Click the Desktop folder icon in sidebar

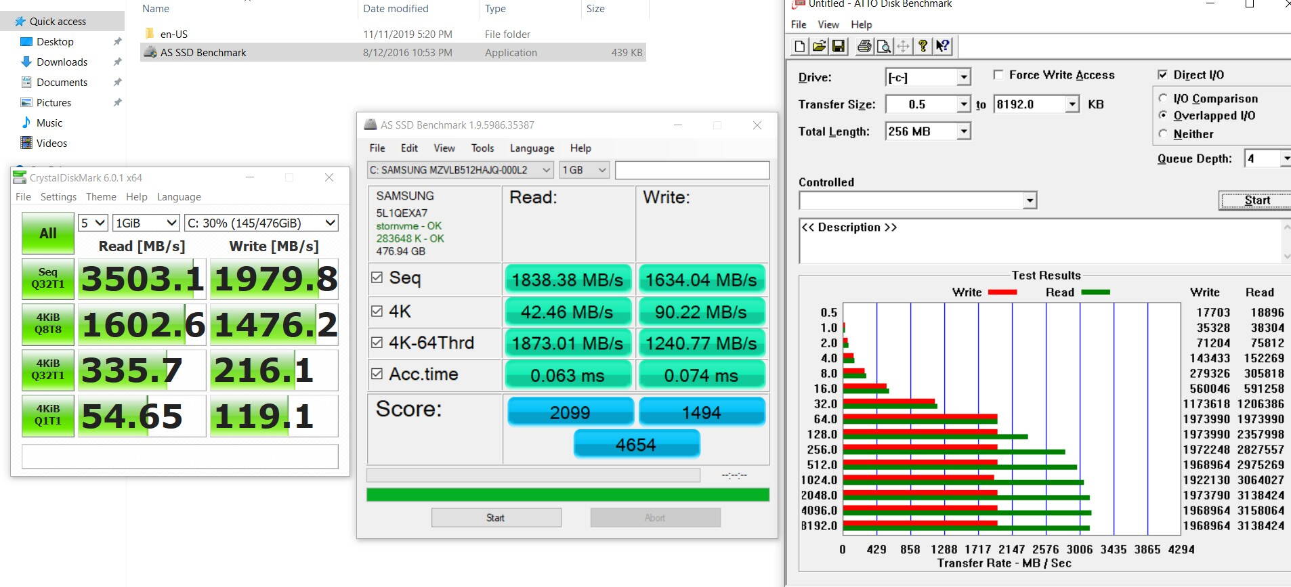point(26,42)
